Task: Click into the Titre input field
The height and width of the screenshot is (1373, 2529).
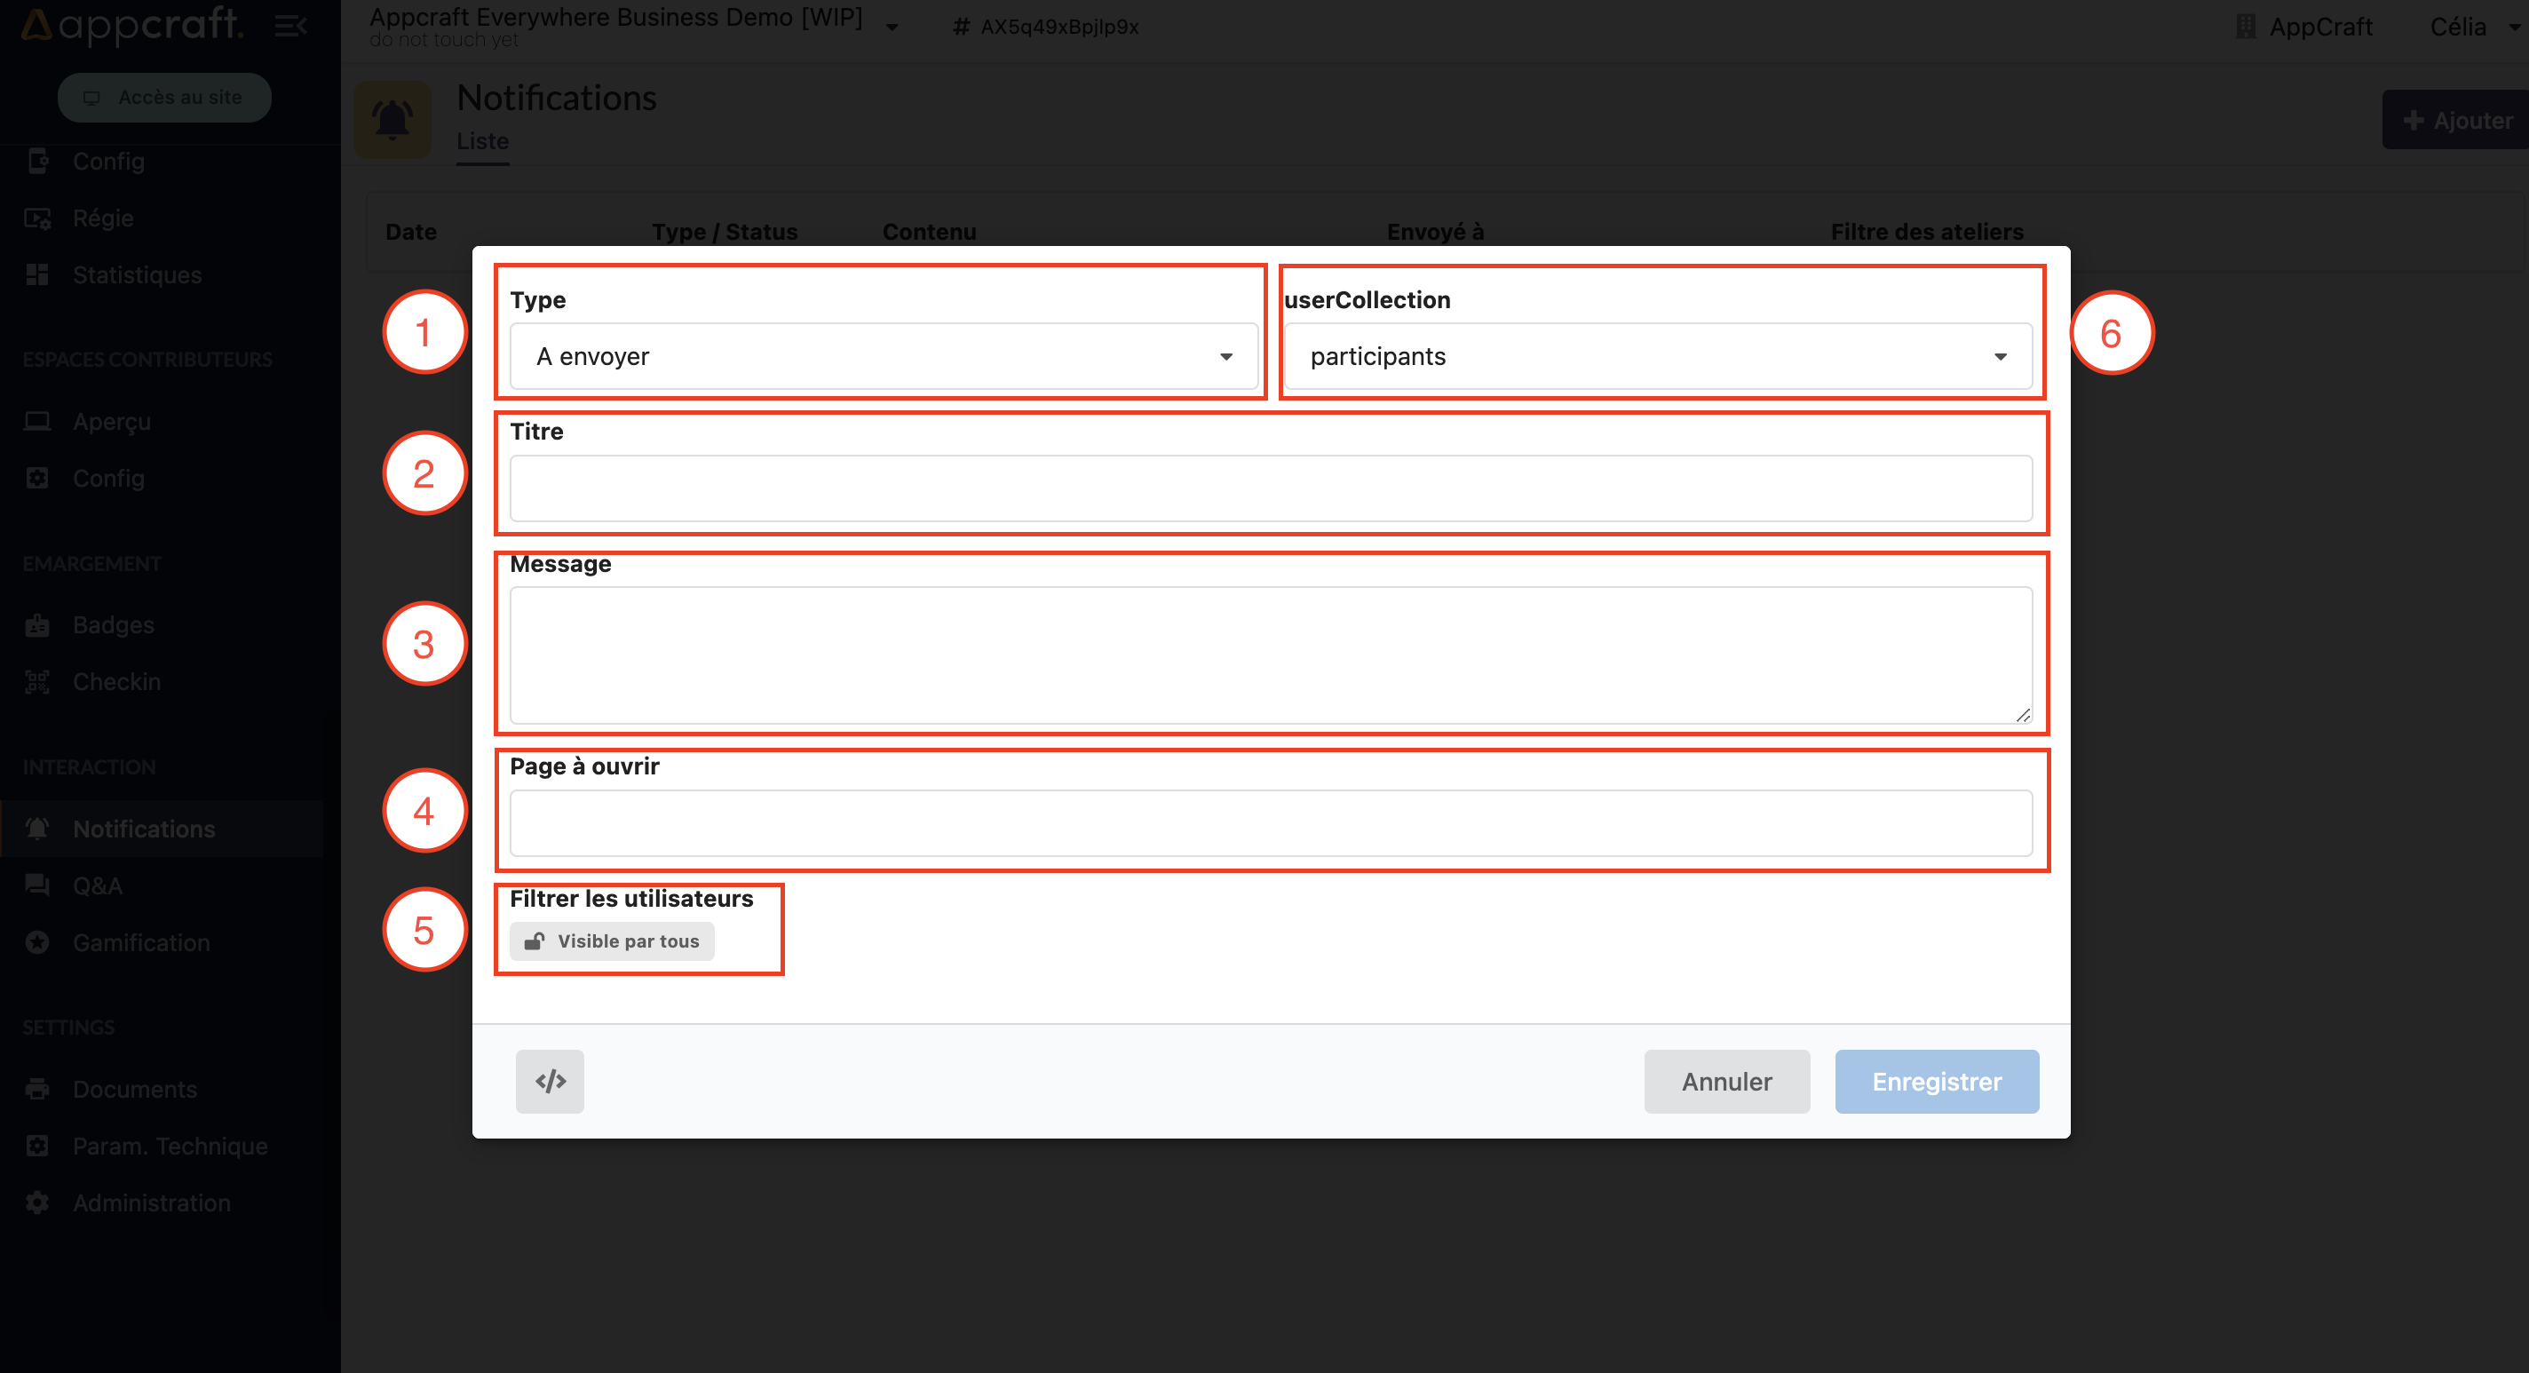Action: [1271, 488]
